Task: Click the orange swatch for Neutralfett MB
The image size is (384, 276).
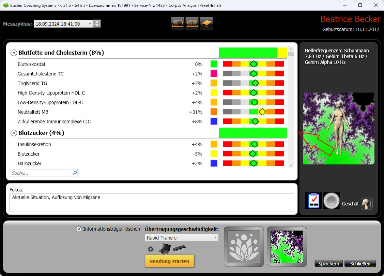Action: coord(214,112)
